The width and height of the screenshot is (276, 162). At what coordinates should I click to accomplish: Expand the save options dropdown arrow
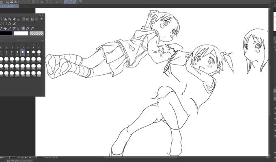[x=19, y=2]
